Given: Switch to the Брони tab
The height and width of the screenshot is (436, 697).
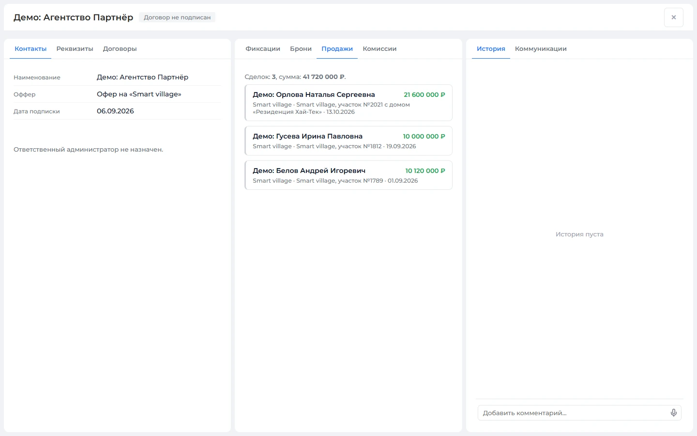Looking at the screenshot, I should [301, 49].
